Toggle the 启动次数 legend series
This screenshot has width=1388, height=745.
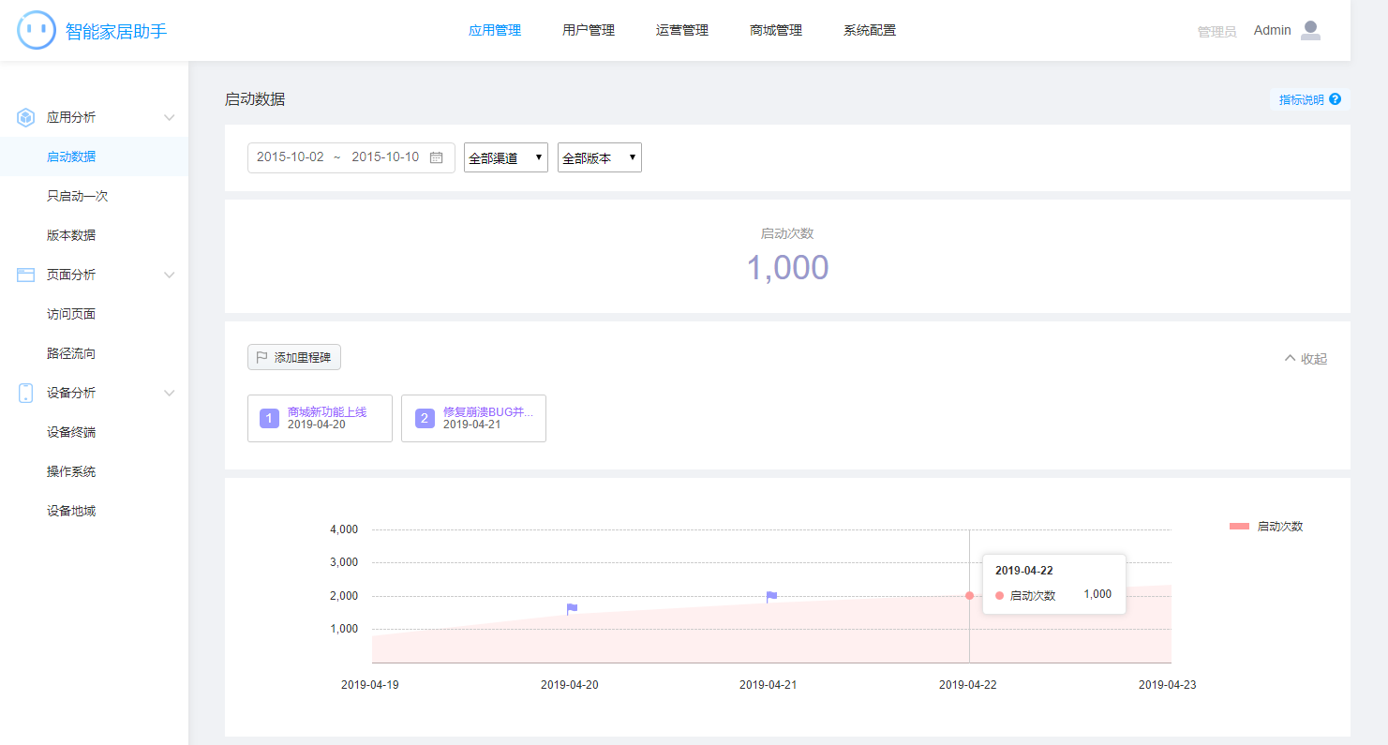[1266, 527]
